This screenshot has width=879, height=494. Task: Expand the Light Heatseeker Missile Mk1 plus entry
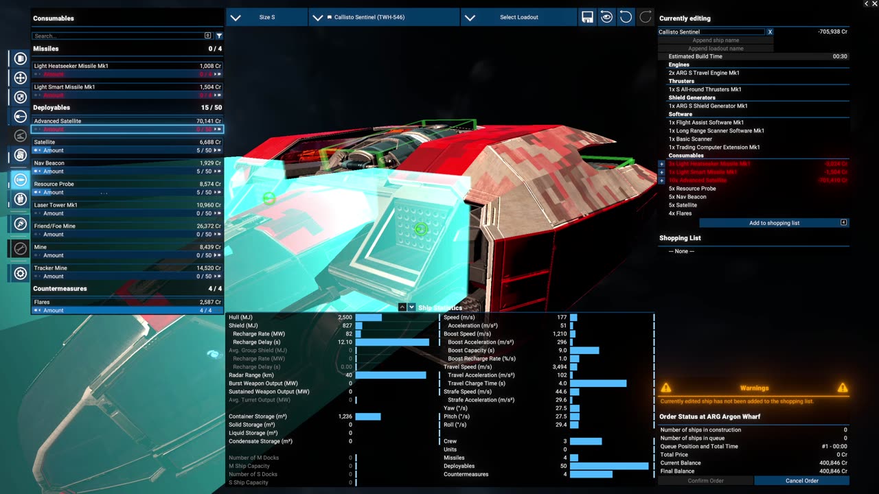pos(661,164)
